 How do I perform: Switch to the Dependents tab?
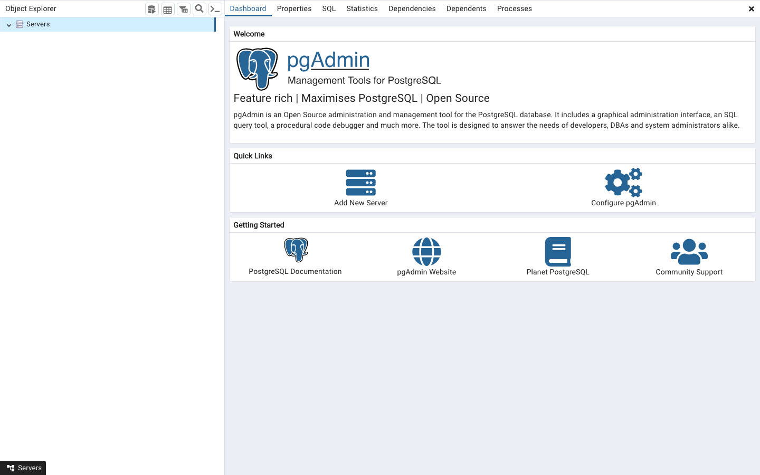pyautogui.click(x=467, y=8)
